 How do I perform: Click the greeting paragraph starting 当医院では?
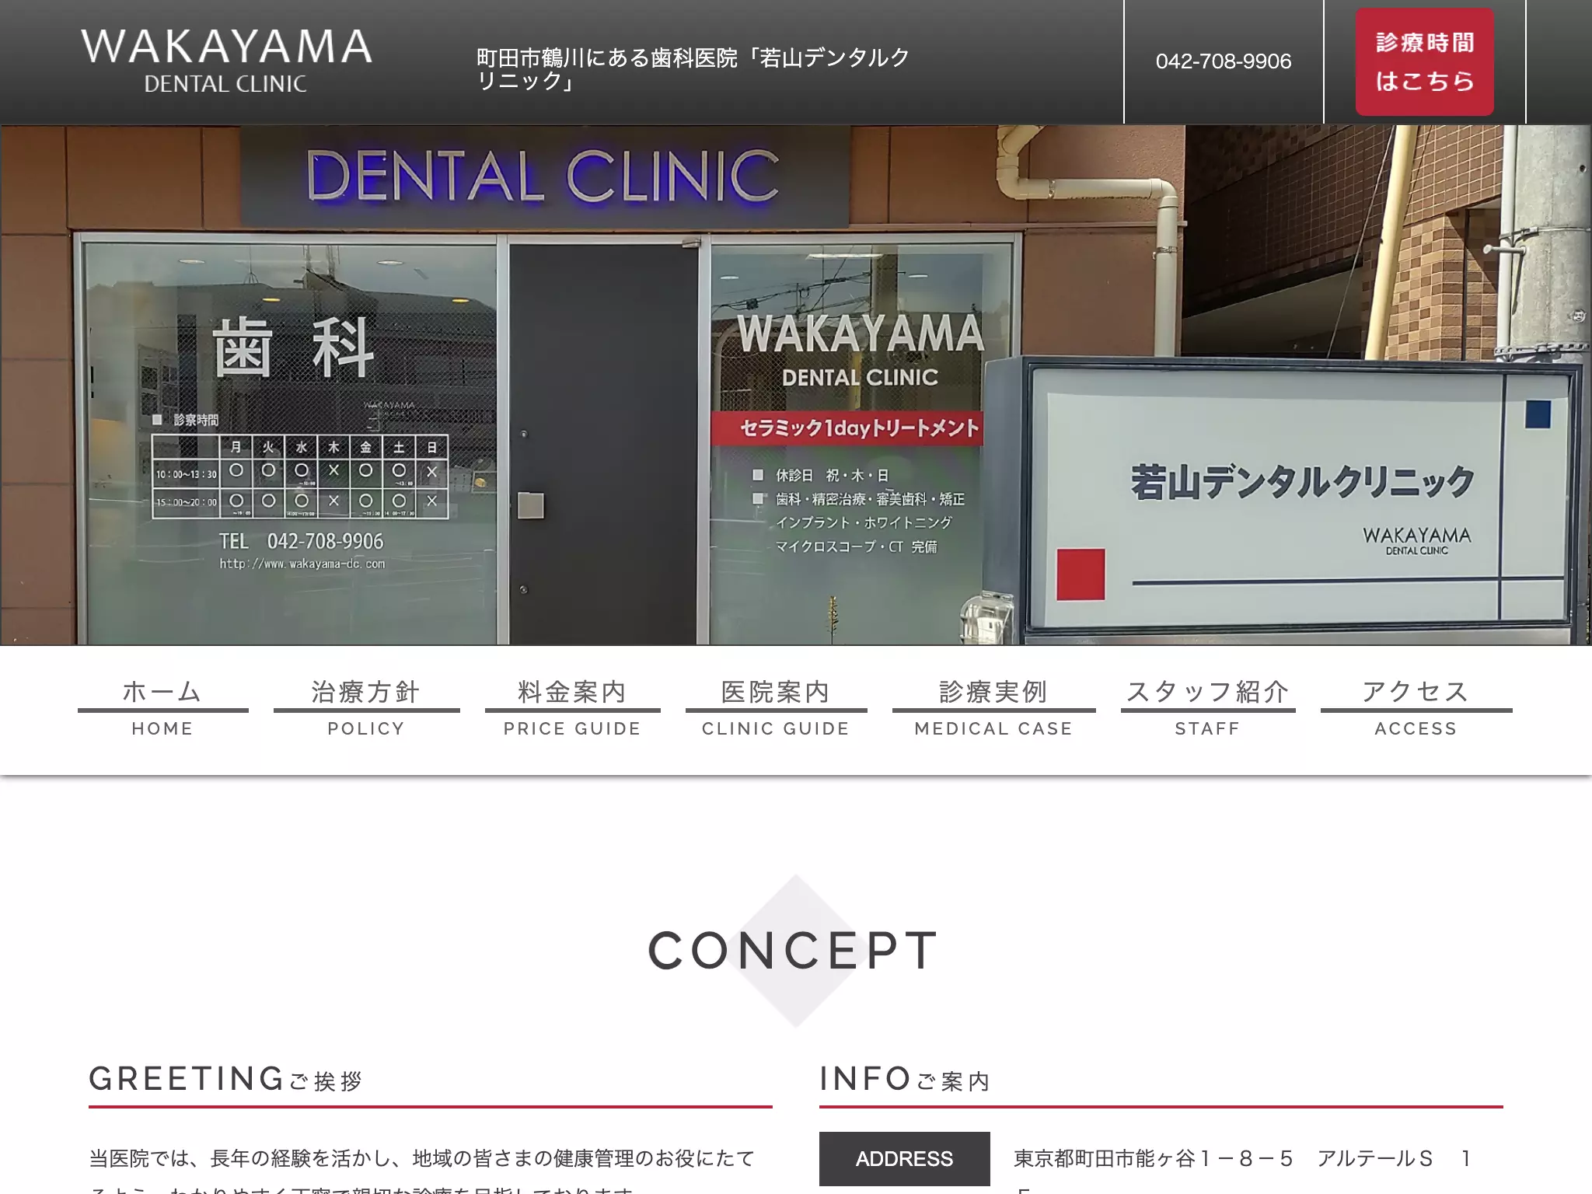point(422,1170)
